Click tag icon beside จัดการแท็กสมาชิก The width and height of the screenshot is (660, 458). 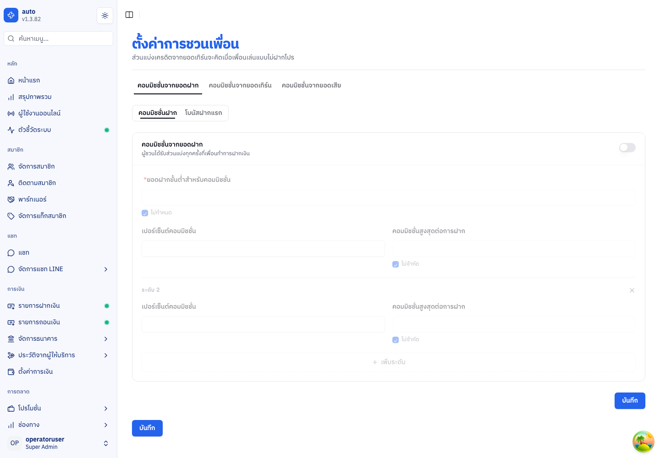(11, 216)
